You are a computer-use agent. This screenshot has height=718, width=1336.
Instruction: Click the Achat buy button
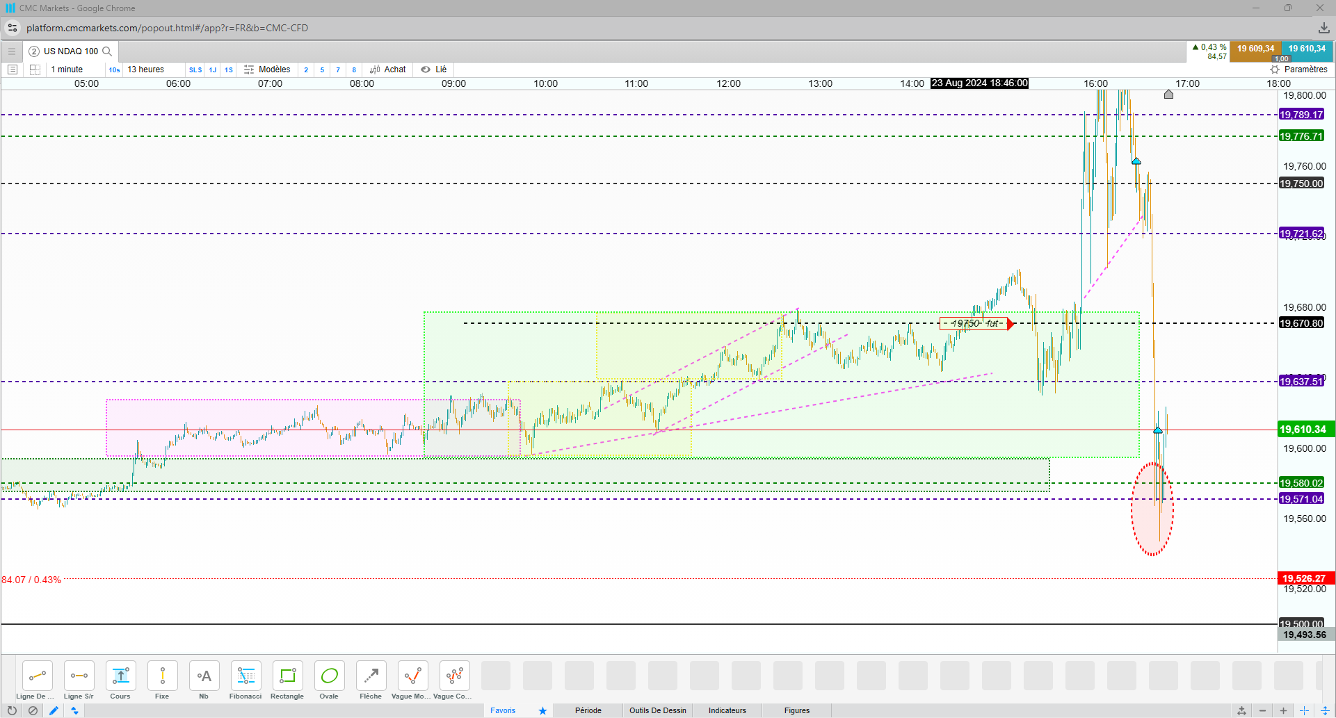point(388,70)
